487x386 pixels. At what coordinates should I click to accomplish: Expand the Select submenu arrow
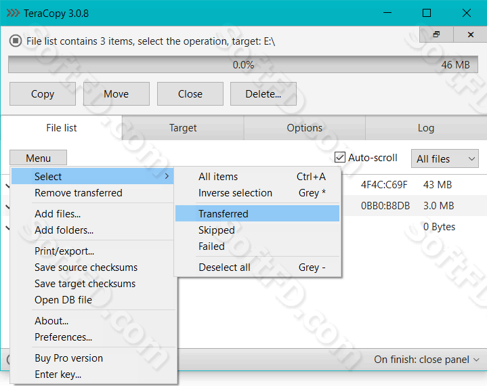coord(167,176)
